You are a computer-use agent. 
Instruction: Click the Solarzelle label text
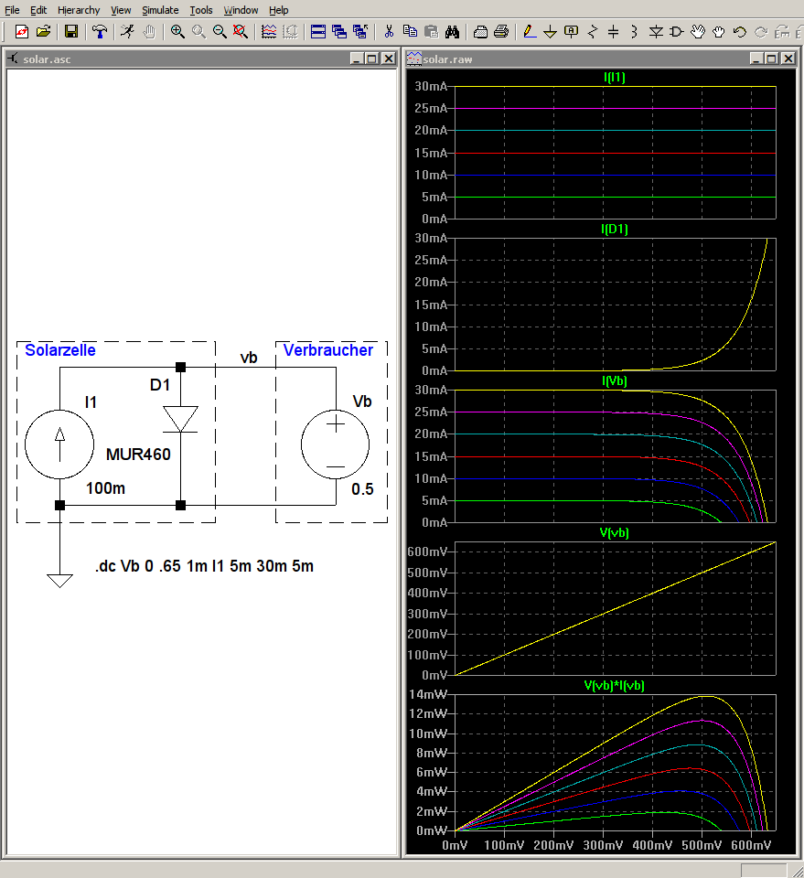pos(60,350)
